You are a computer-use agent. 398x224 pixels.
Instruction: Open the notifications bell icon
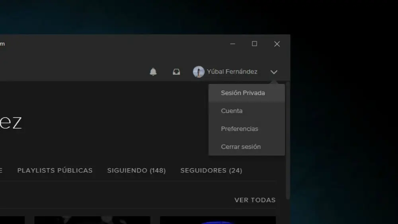pyautogui.click(x=153, y=72)
